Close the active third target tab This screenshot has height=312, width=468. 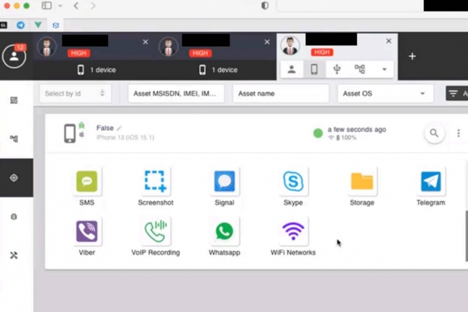[389, 41]
